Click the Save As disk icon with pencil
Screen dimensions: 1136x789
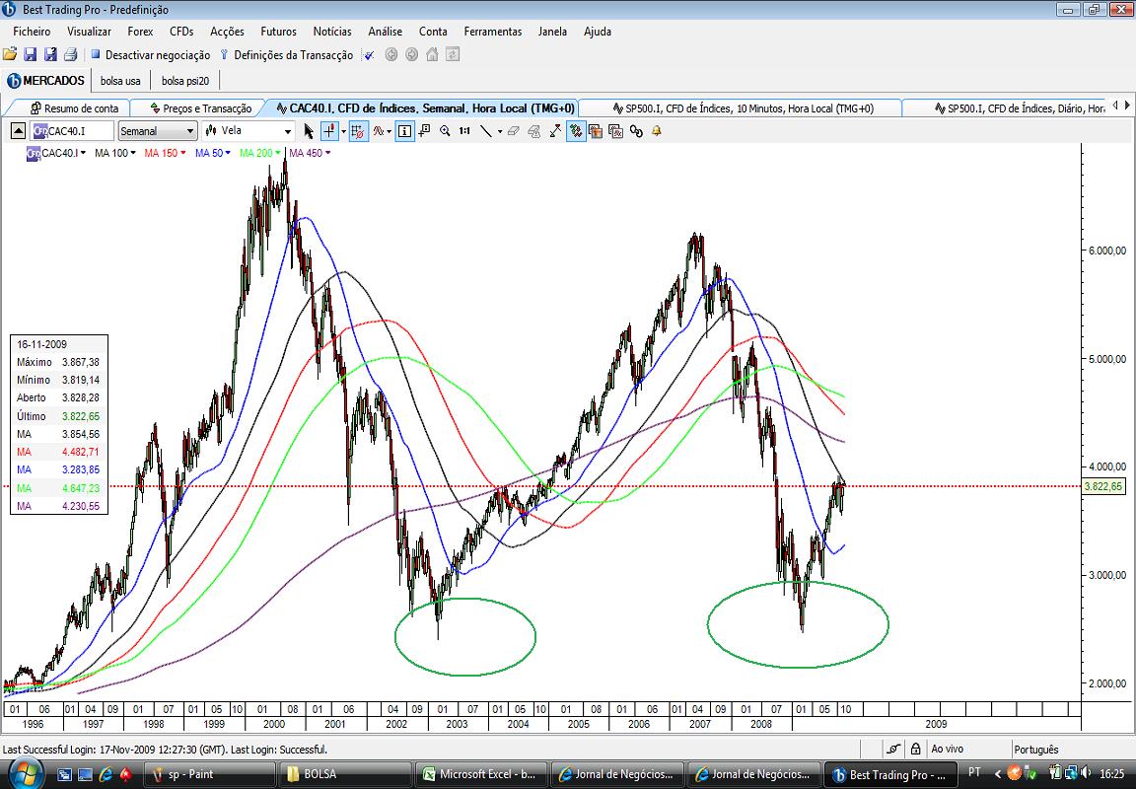click(x=50, y=54)
